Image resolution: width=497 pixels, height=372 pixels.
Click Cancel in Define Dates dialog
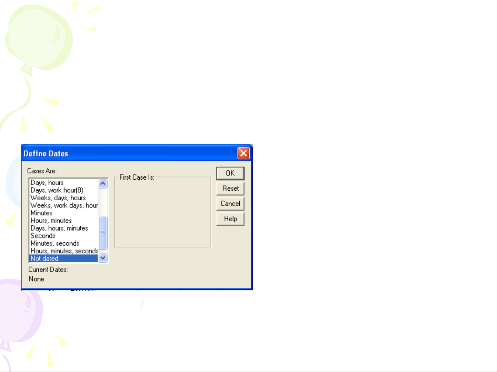(x=230, y=204)
